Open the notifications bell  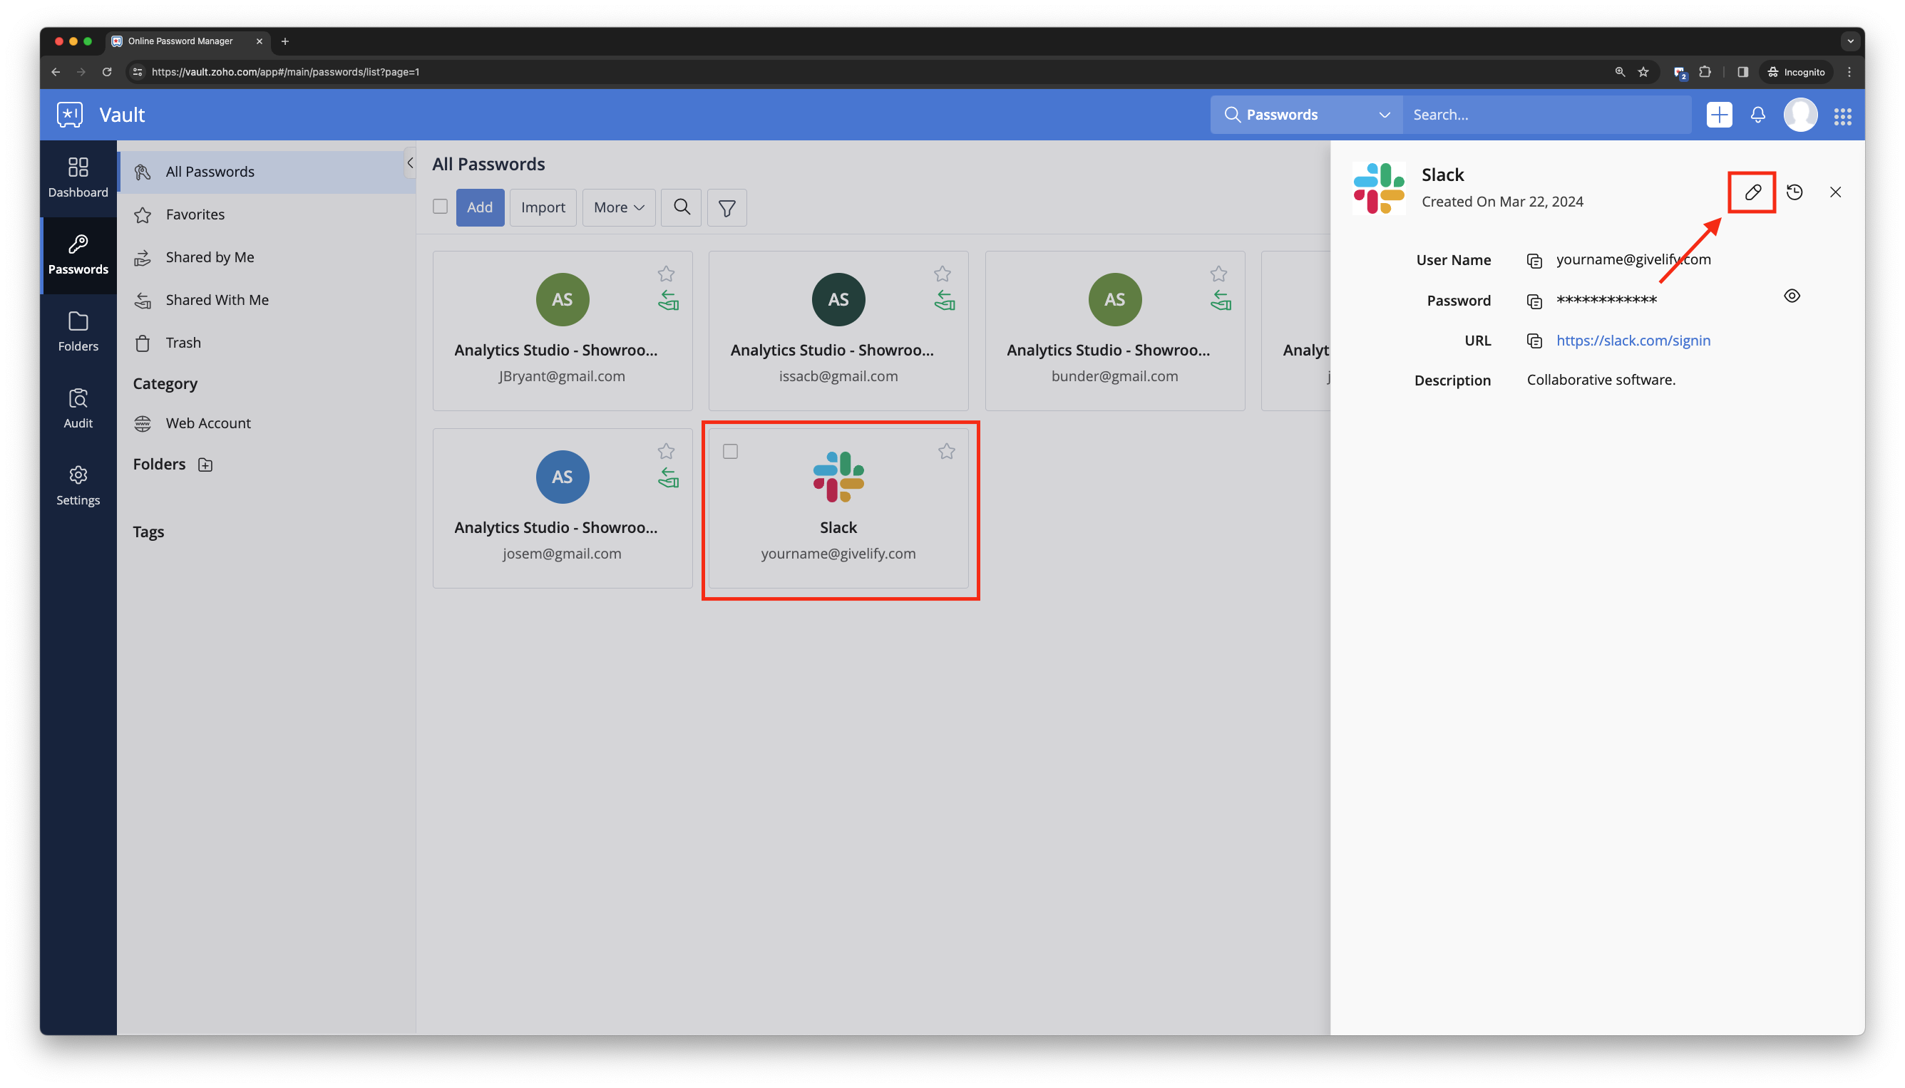click(x=1757, y=114)
